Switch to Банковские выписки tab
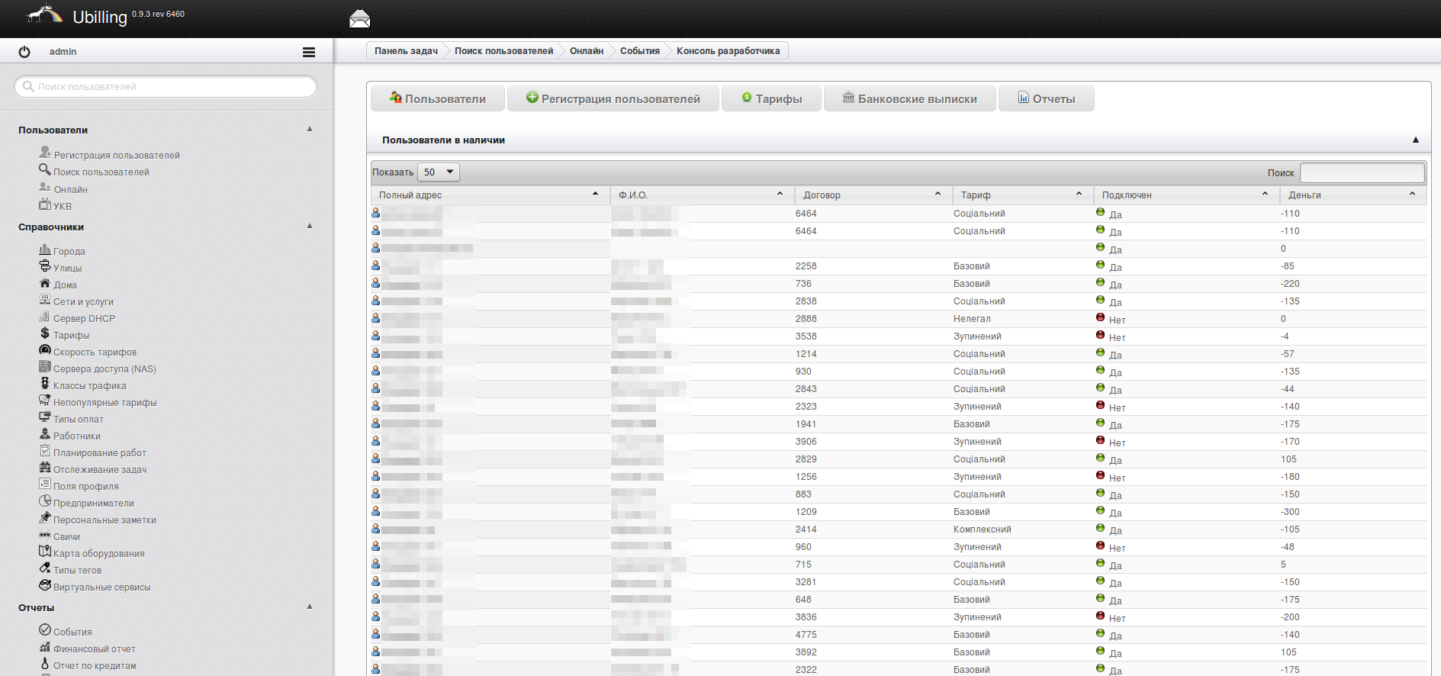The image size is (1441, 676). (909, 99)
